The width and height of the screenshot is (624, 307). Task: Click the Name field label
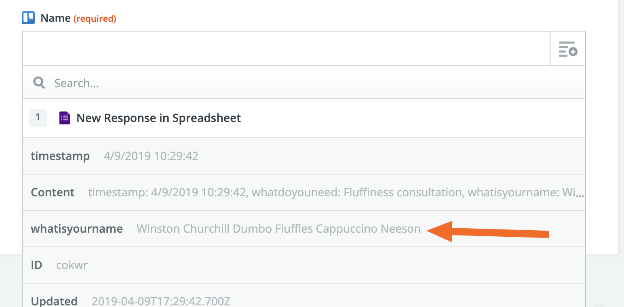tap(56, 18)
